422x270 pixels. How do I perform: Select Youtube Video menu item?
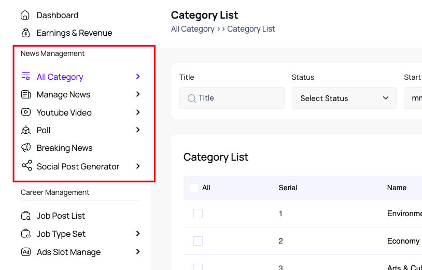[64, 112]
